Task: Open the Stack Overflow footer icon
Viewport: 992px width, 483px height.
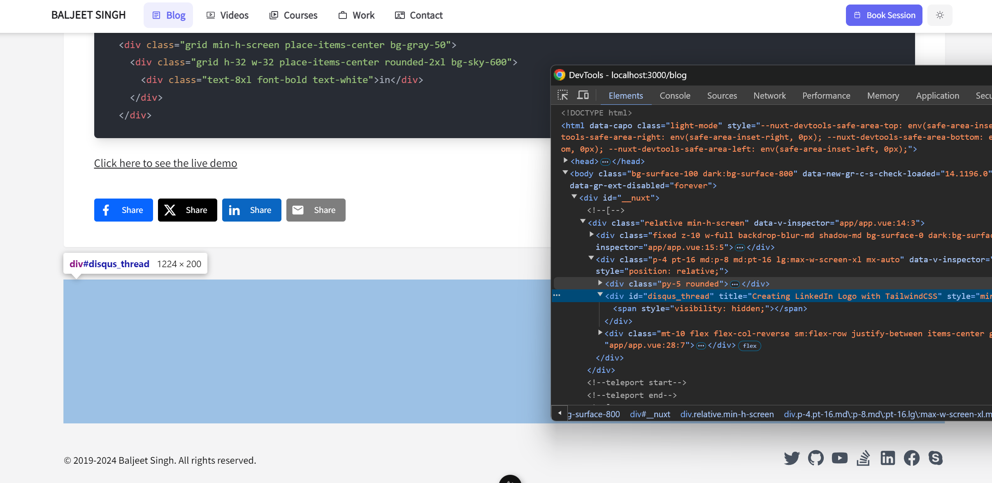Action: click(x=863, y=458)
